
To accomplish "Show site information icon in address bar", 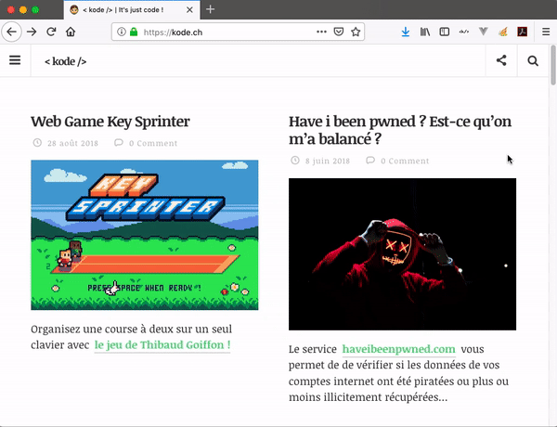I will (121, 32).
